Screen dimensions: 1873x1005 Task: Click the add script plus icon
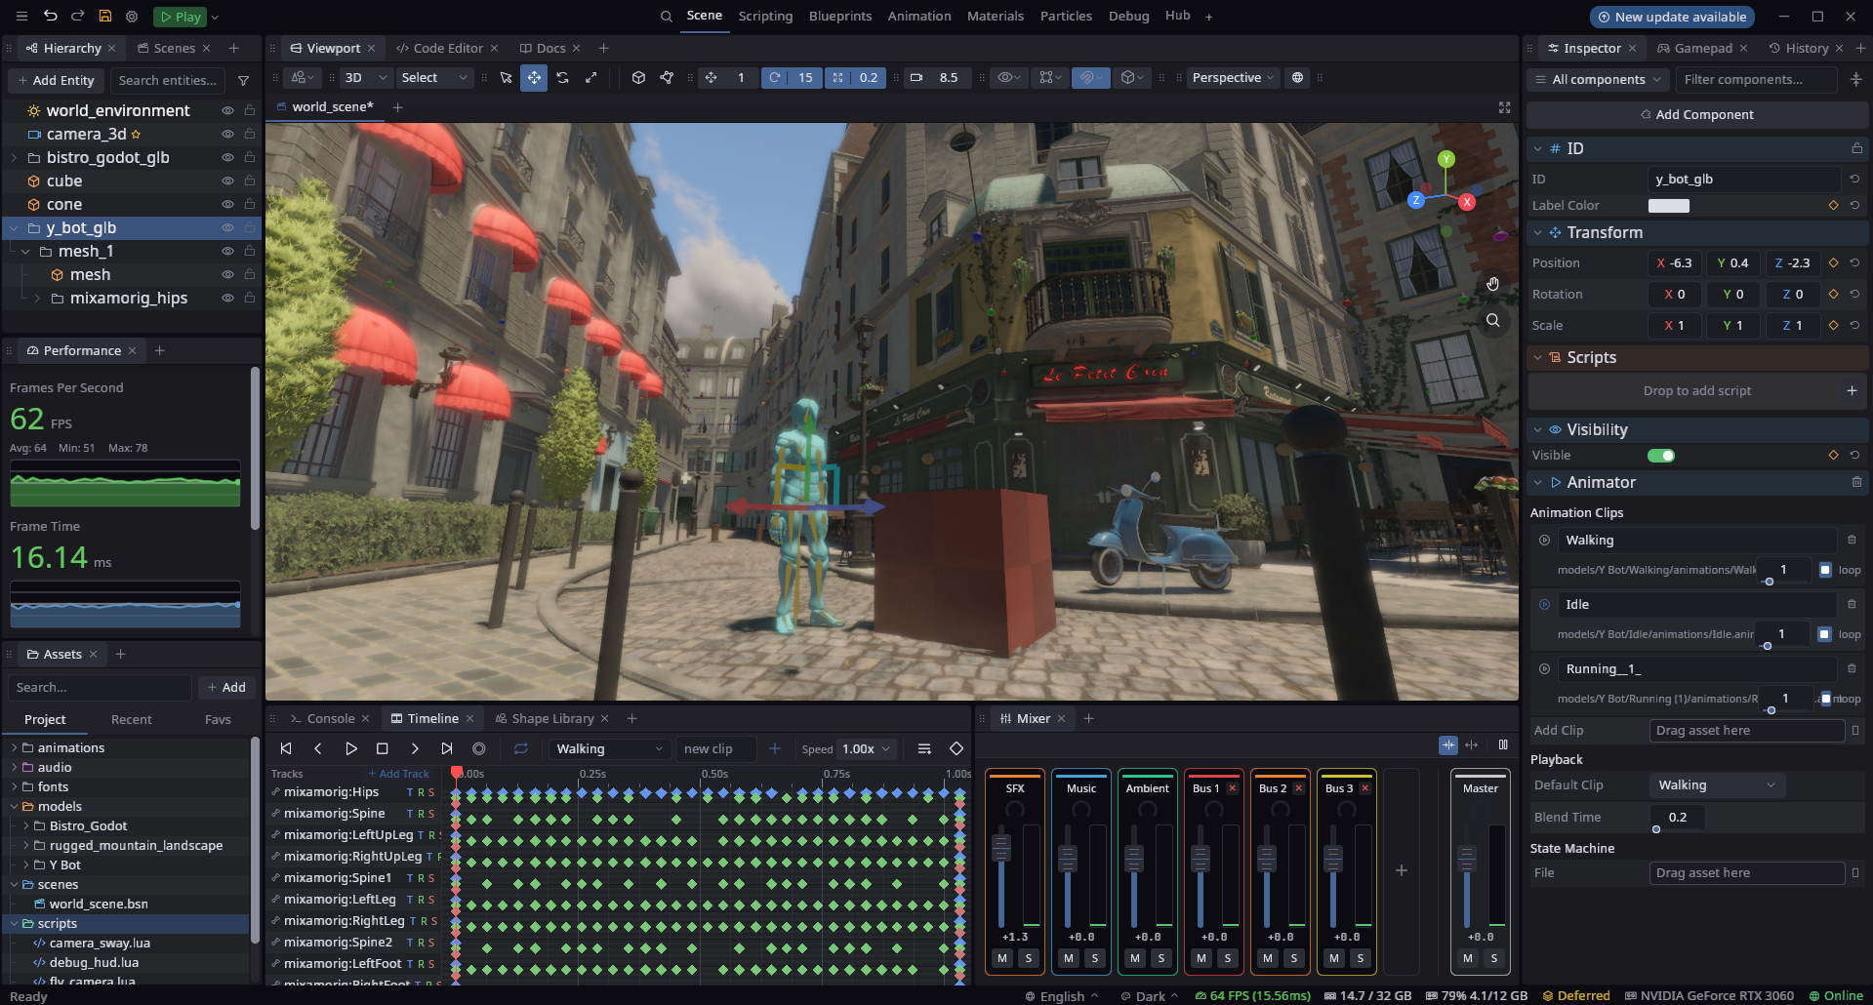(1852, 390)
